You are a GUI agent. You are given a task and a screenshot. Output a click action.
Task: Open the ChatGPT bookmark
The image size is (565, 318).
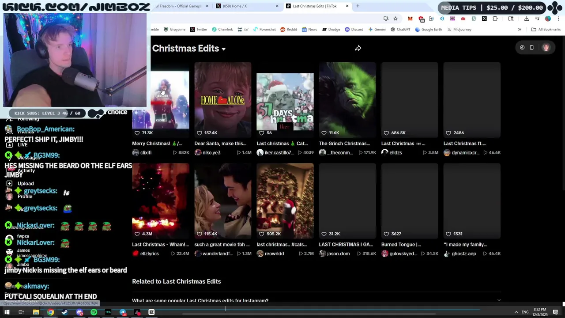(400, 30)
